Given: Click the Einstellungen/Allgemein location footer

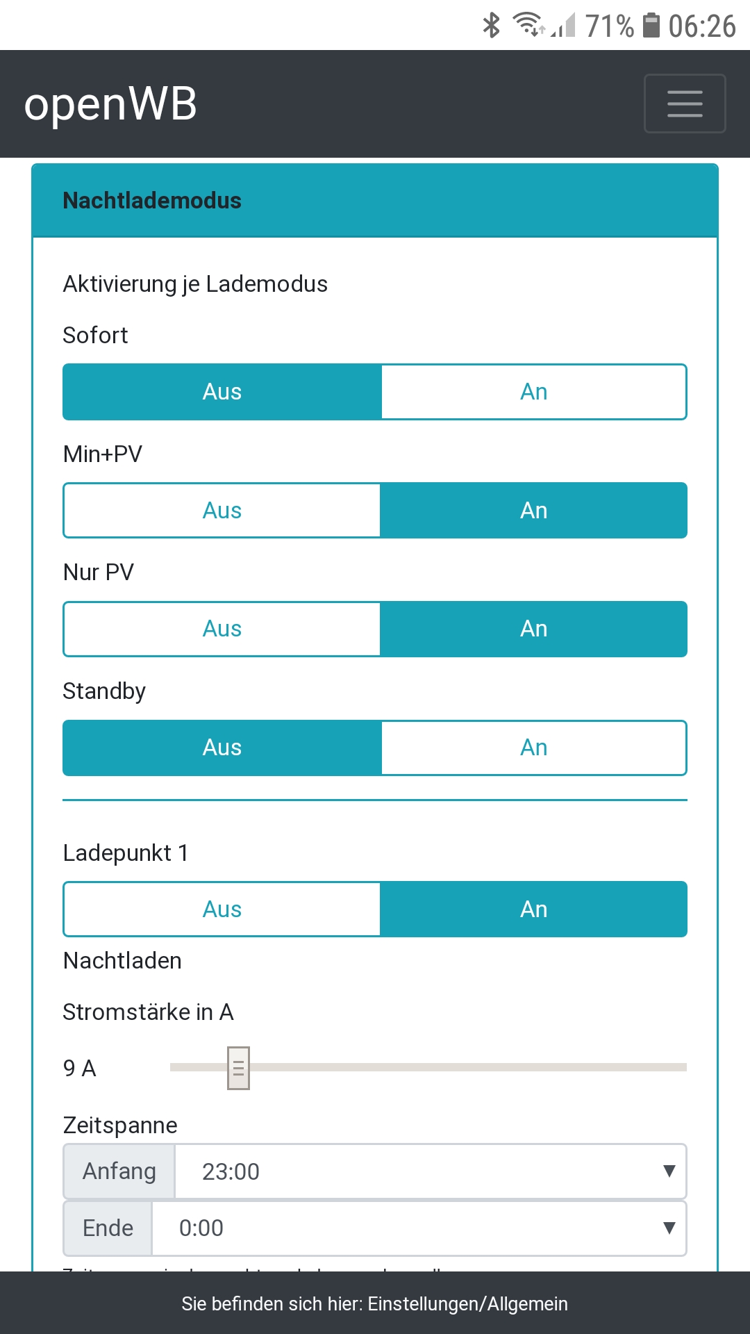Looking at the screenshot, I should click(375, 1303).
